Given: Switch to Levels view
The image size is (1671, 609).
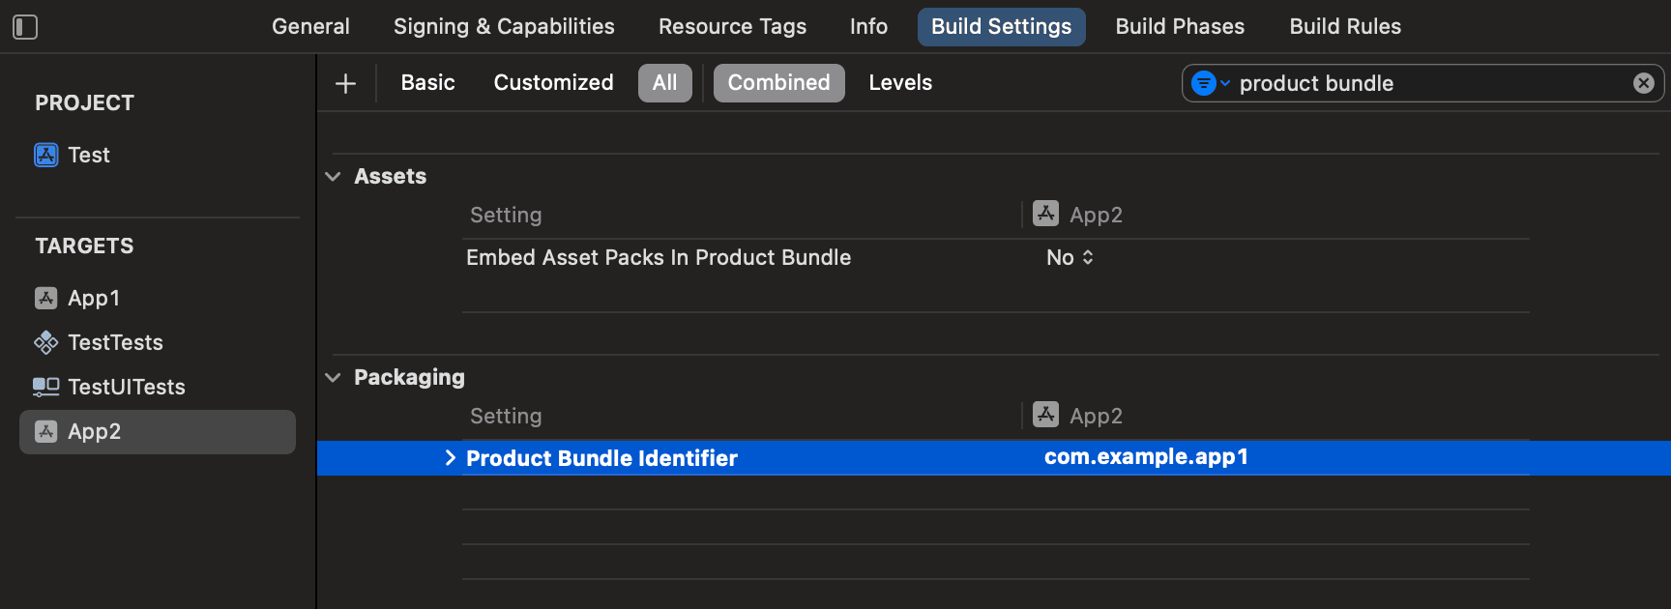Looking at the screenshot, I should click(x=900, y=83).
